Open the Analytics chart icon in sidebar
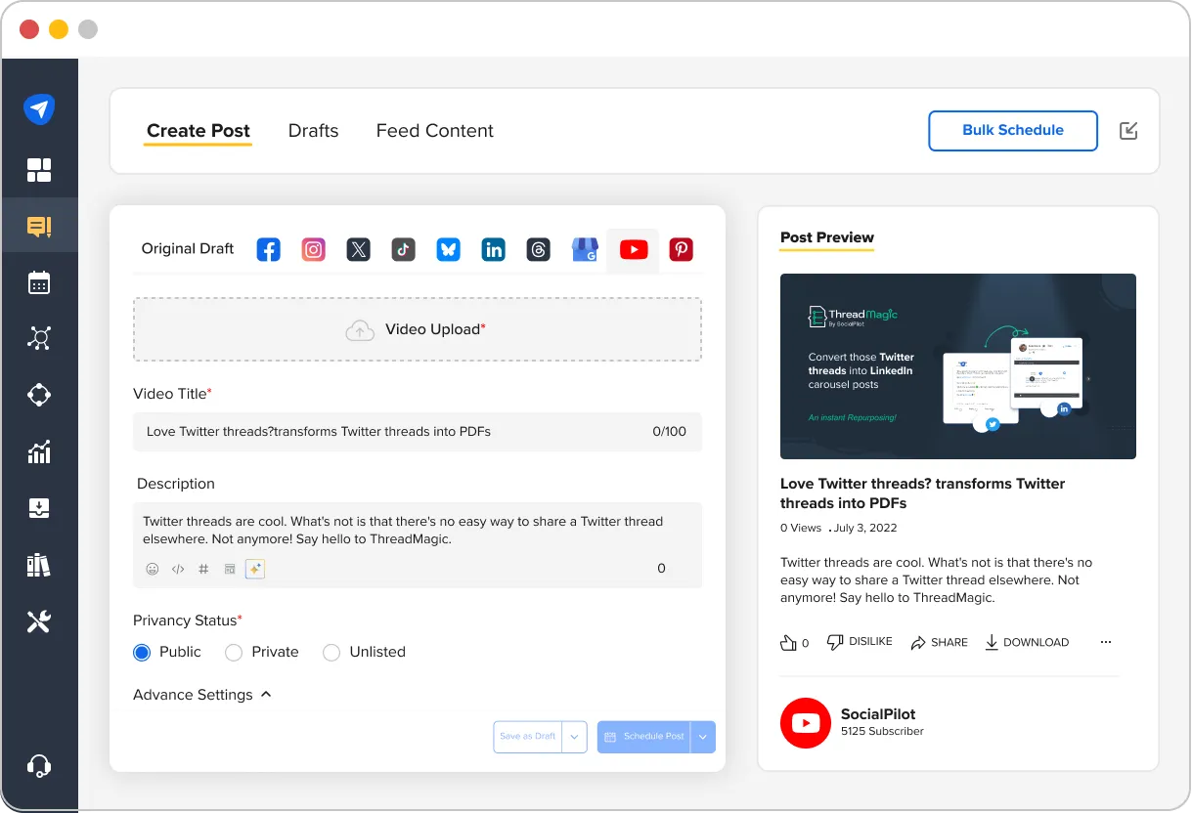This screenshot has height=813, width=1192. pyautogui.click(x=40, y=451)
